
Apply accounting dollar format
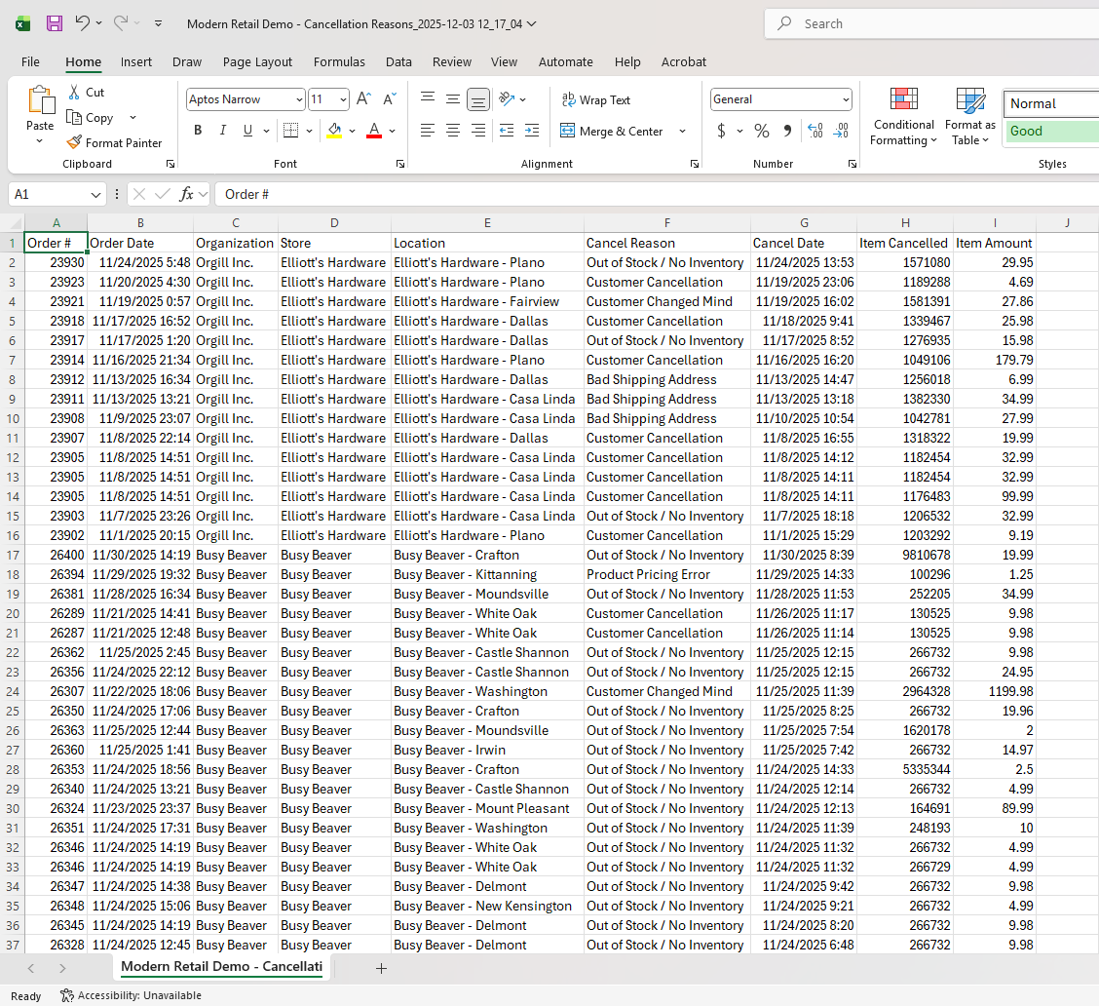(x=721, y=131)
